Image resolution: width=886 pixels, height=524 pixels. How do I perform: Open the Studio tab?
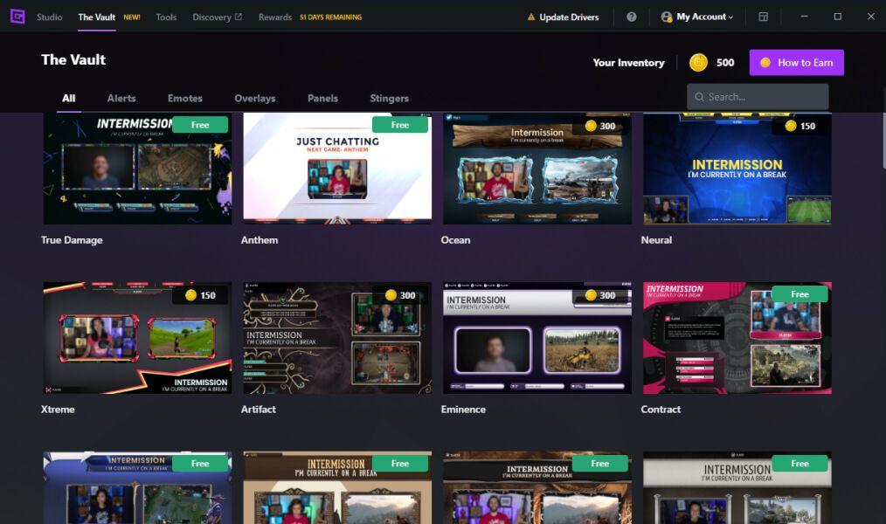click(50, 17)
